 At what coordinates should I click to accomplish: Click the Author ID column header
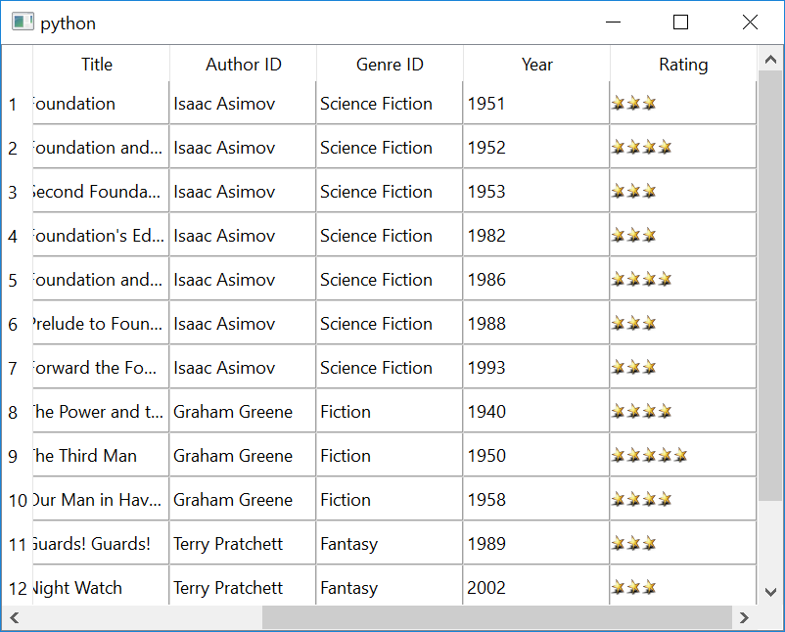(243, 65)
